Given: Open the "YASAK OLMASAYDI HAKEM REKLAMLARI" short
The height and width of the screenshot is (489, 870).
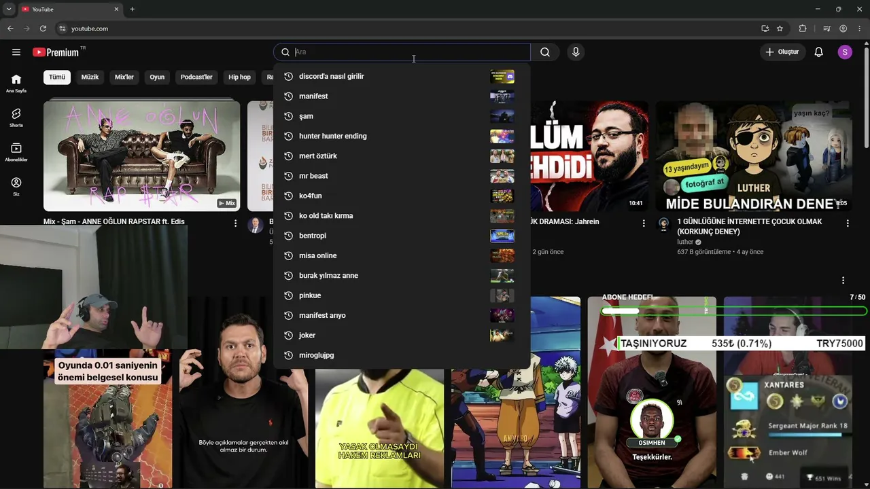Looking at the screenshot, I should tap(379, 429).
